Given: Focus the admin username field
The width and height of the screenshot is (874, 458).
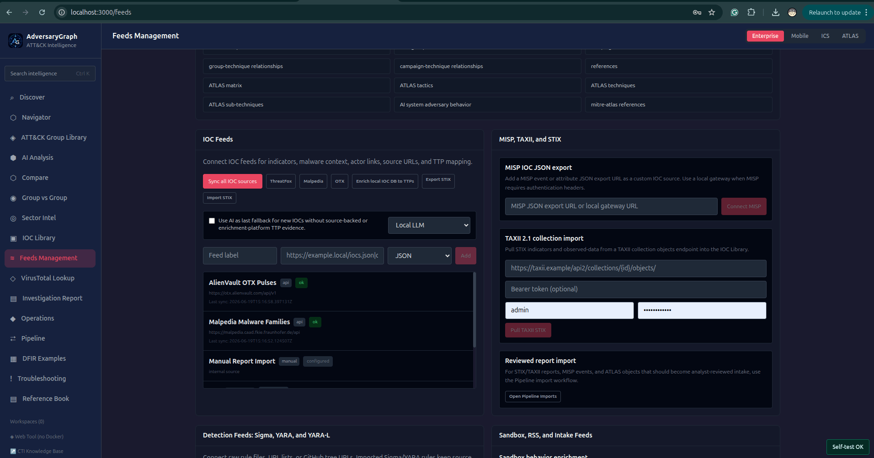Looking at the screenshot, I should point(569,311).
